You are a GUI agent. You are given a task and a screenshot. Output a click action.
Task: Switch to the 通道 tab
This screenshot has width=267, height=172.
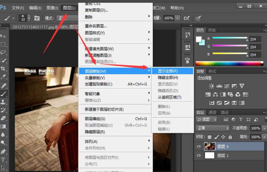click(212, 112)
